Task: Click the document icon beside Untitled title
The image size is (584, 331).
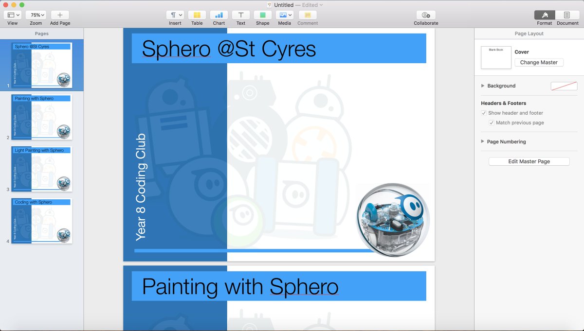Action: [269, 5]
